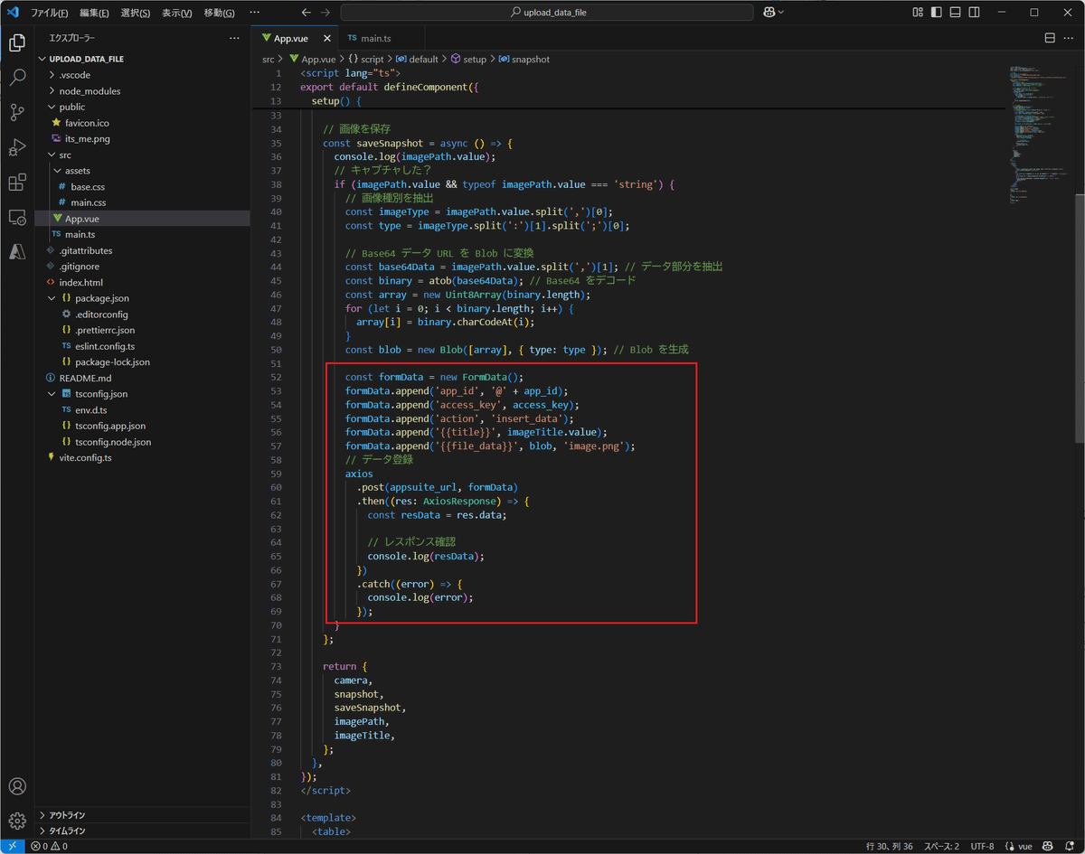1085x854 pixels.
Task: Open the Run and Debug view
Action: (x=17, y=146)
